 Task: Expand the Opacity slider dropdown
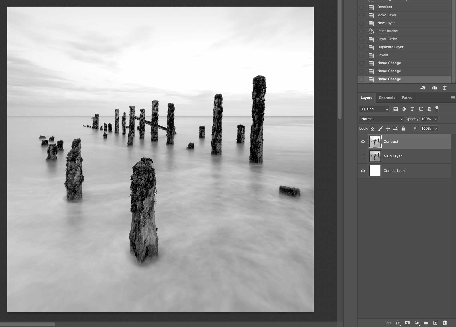tap(436, 119)
